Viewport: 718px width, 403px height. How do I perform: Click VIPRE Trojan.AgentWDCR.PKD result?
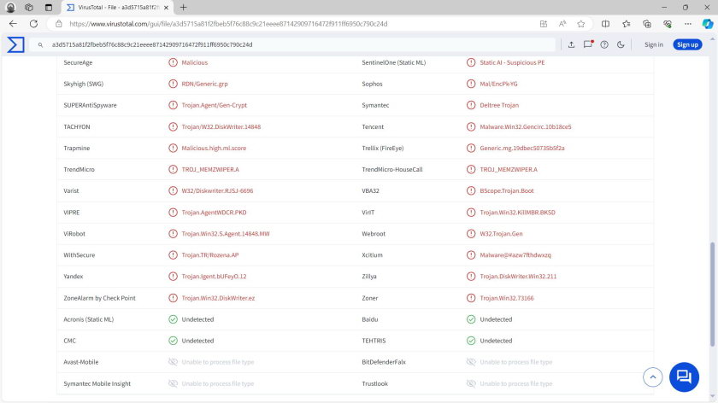click(x=214, y=213)
